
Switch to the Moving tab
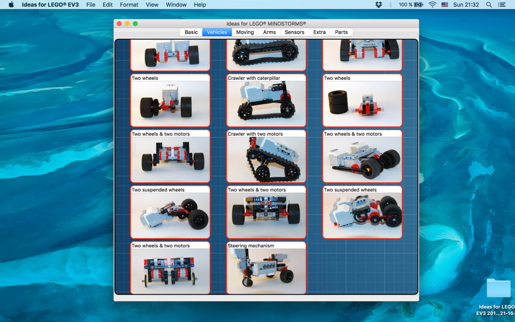click(x=245, y=32)
